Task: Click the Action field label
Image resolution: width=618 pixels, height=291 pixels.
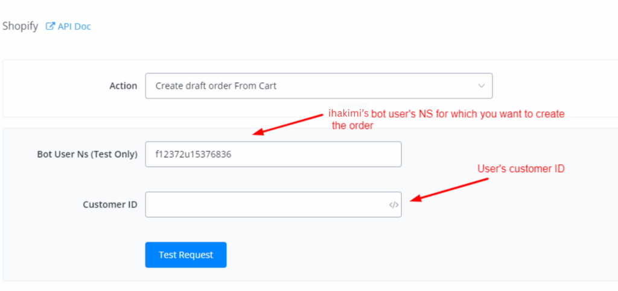Action: (x=123, y=86)
